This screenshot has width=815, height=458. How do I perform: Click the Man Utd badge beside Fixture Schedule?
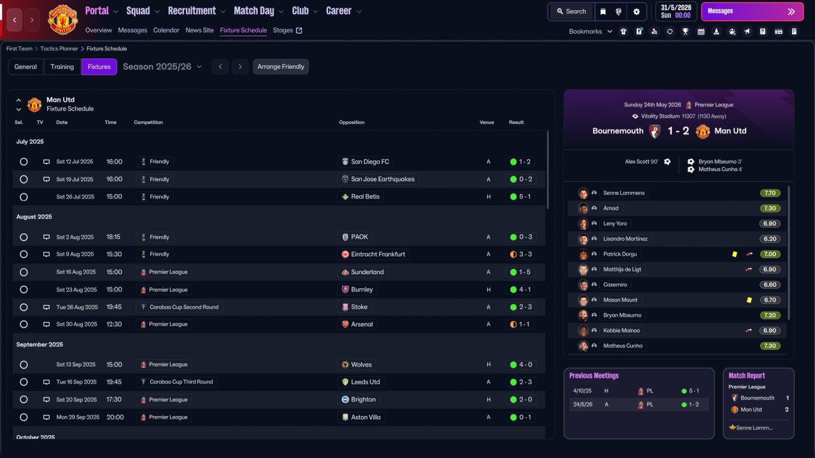(34, 104)
